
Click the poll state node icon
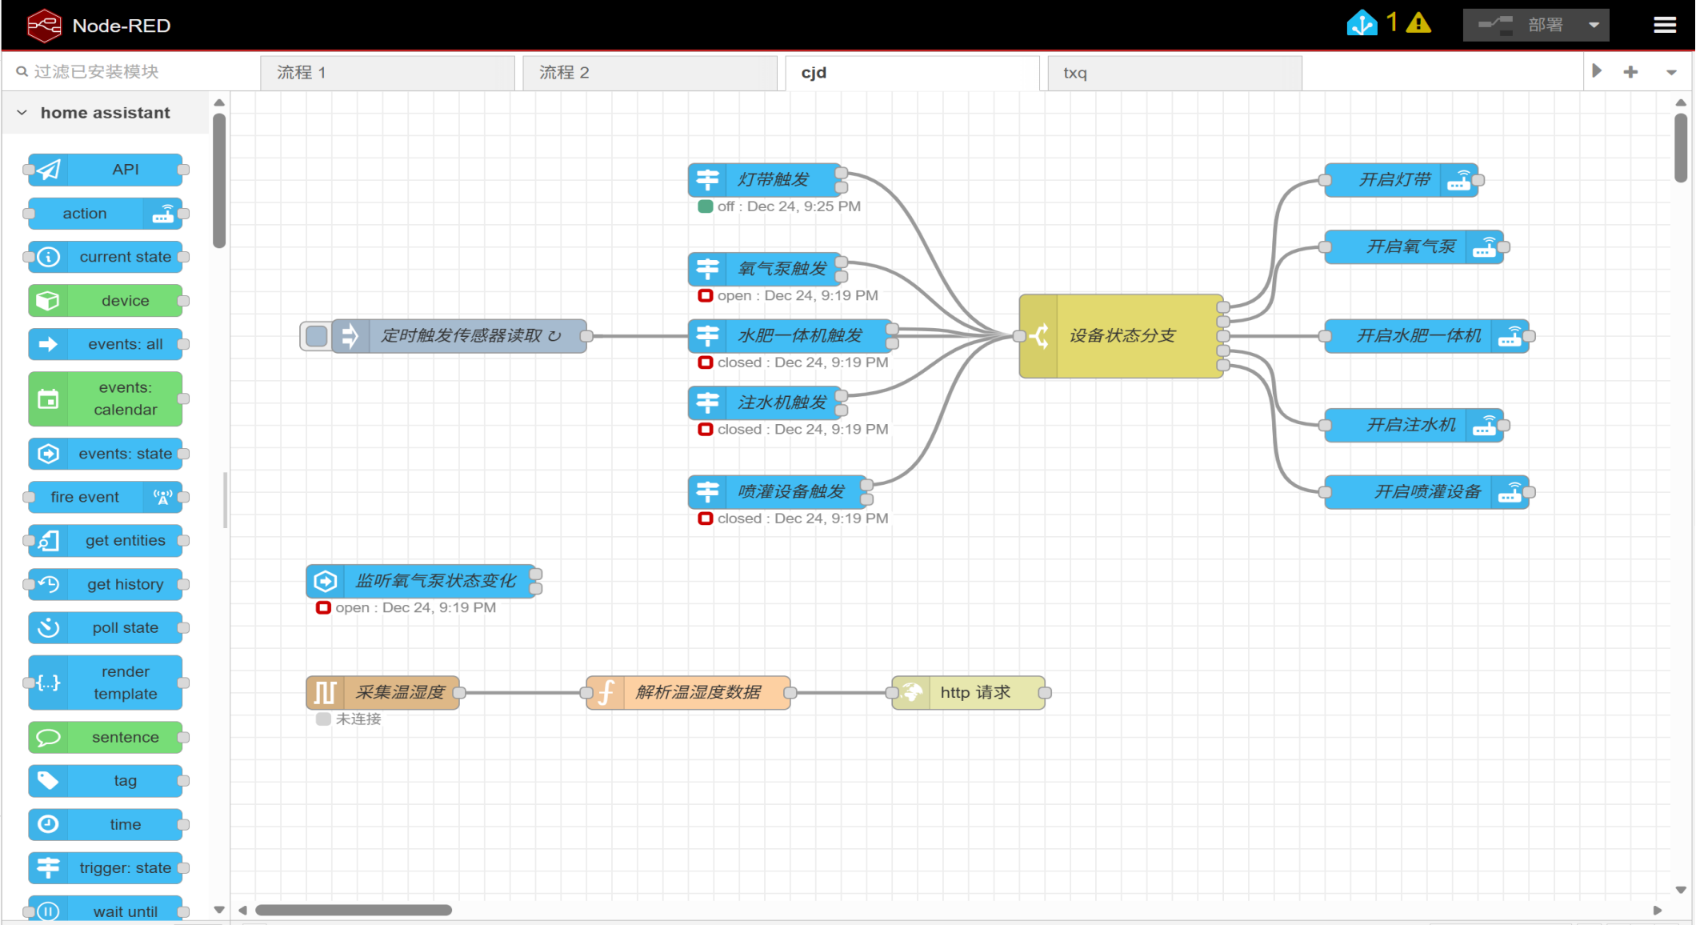48,628
